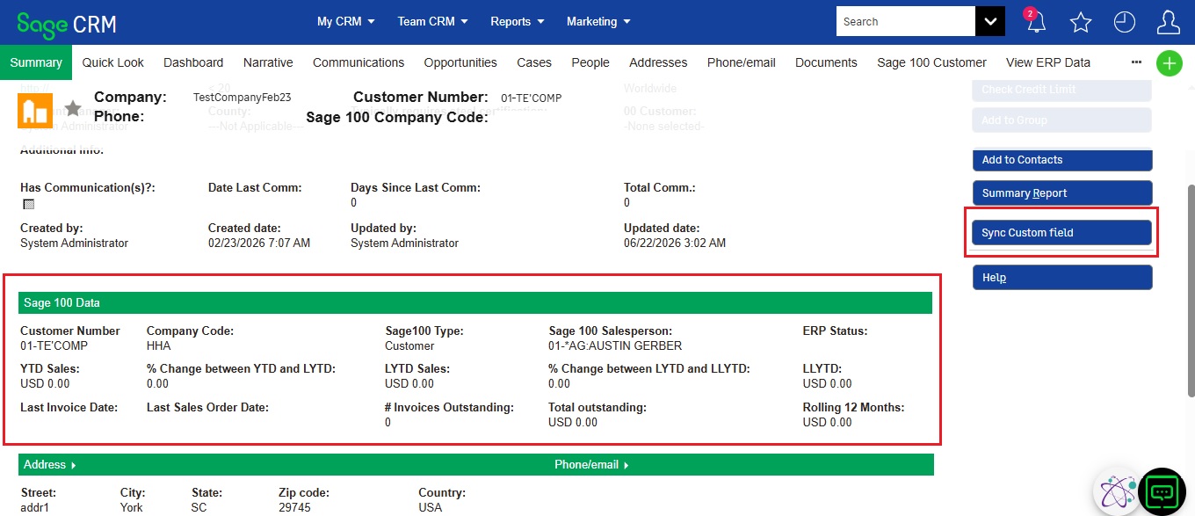Click in the Search input field
Screen dimensions: 1195x516
(906, 22)
